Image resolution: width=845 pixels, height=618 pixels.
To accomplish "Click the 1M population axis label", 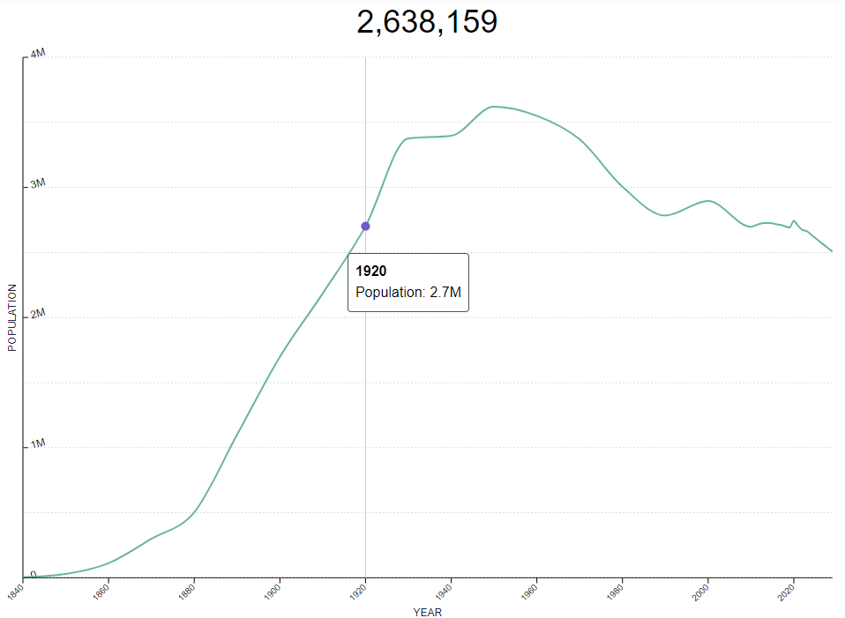I will coord(38,444).
